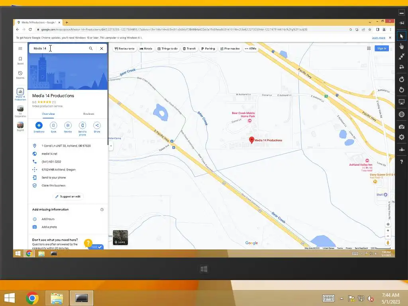Viewport: 408px width, 306px height.
Task: Click the Suggest an edit button
Action: pos(68,197)
